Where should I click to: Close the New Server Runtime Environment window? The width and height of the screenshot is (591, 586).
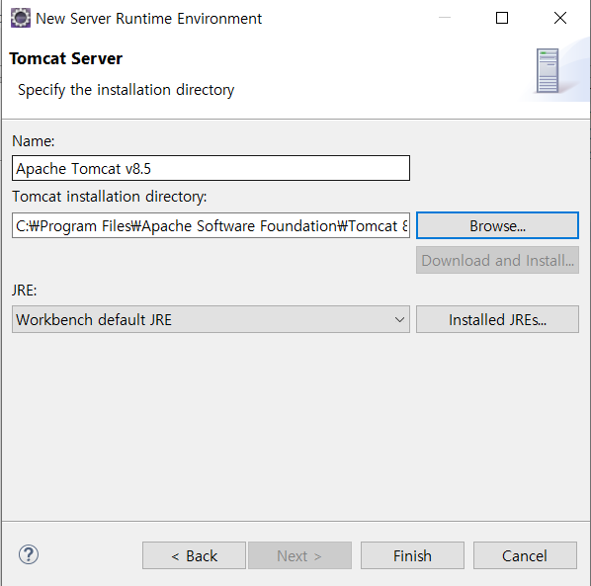[x=560, y=18]
